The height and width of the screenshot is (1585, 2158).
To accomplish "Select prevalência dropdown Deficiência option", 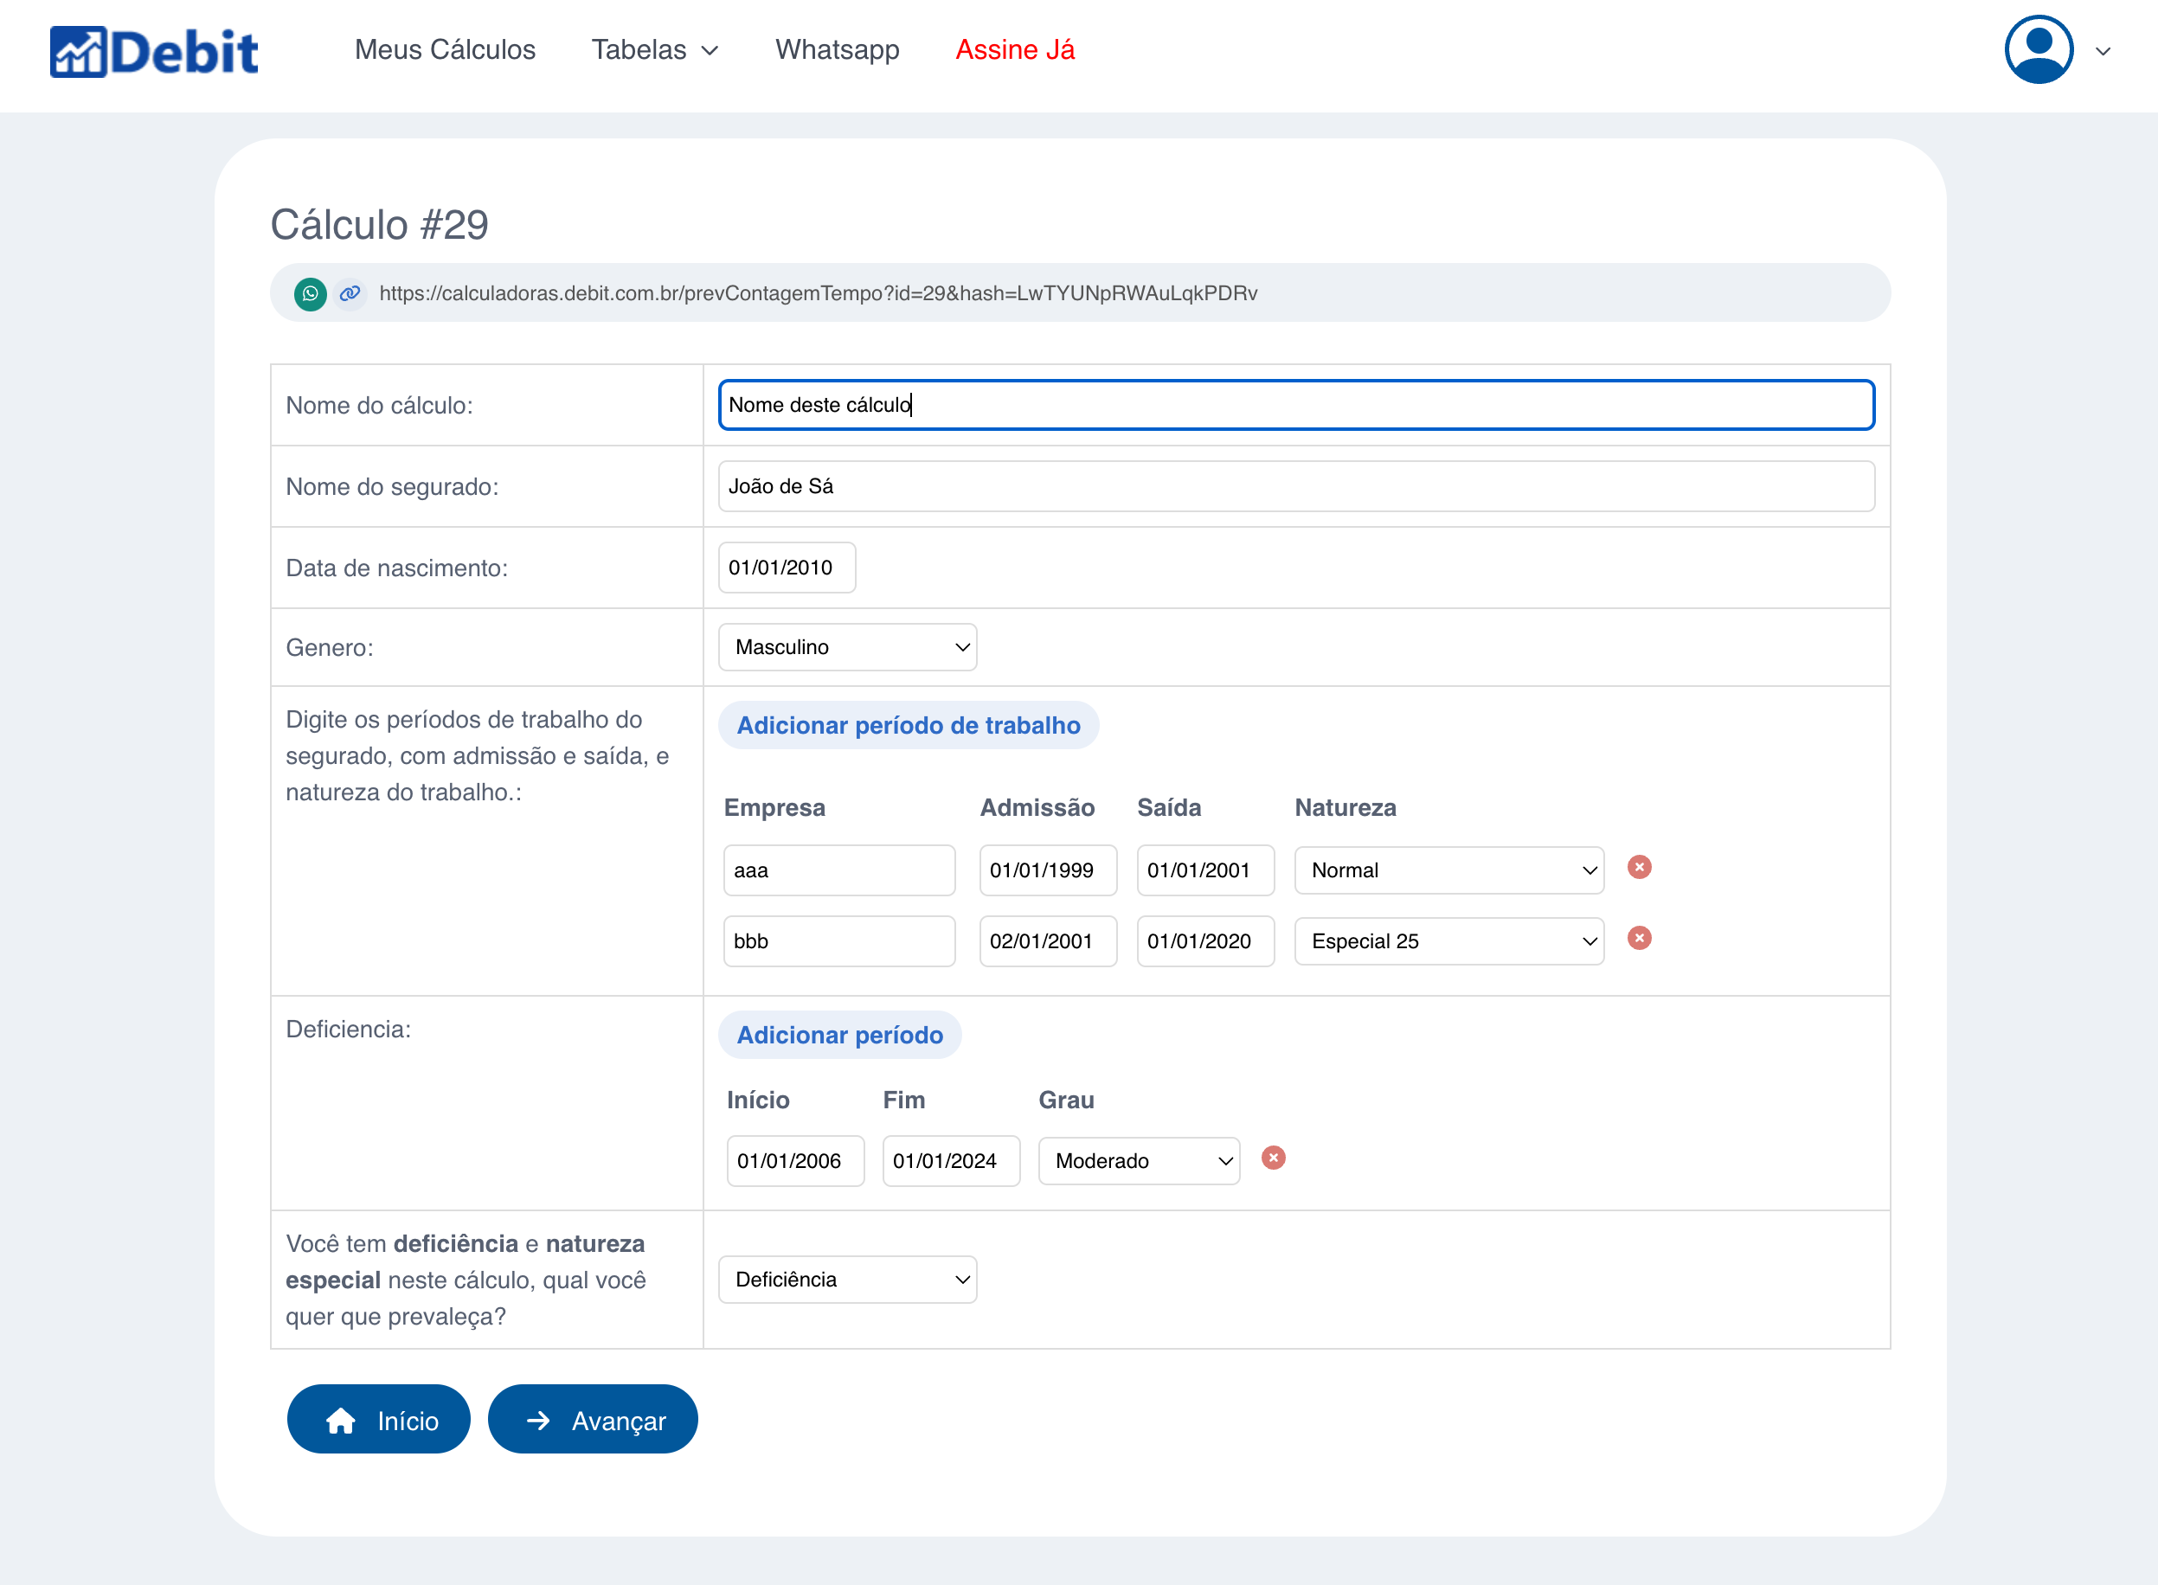I will click(848, 1279).
